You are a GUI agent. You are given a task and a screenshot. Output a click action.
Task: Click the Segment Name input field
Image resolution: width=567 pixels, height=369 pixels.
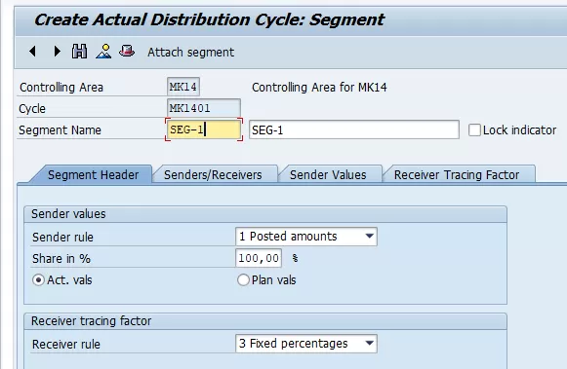tap(204, 129)
